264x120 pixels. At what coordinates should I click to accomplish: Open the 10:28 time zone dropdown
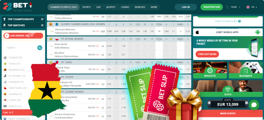[x=235, y=7]
